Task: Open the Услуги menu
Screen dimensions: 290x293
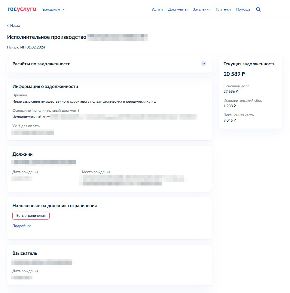Action: 157,9
